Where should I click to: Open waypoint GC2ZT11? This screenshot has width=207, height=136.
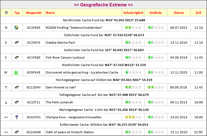pyautogui.click(x=33, y=102)
